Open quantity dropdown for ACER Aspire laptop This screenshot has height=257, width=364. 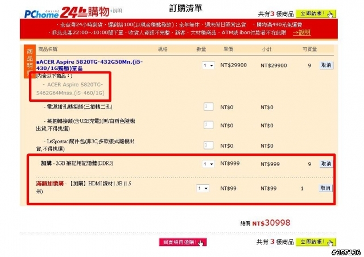(x=208, y=65)
